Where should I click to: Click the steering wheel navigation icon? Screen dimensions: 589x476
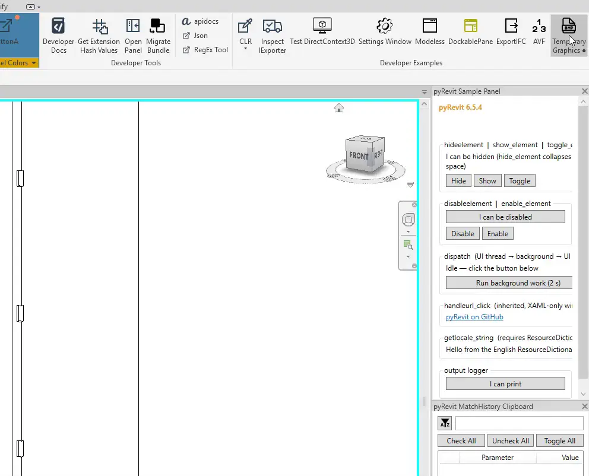[x=408, y=220]
